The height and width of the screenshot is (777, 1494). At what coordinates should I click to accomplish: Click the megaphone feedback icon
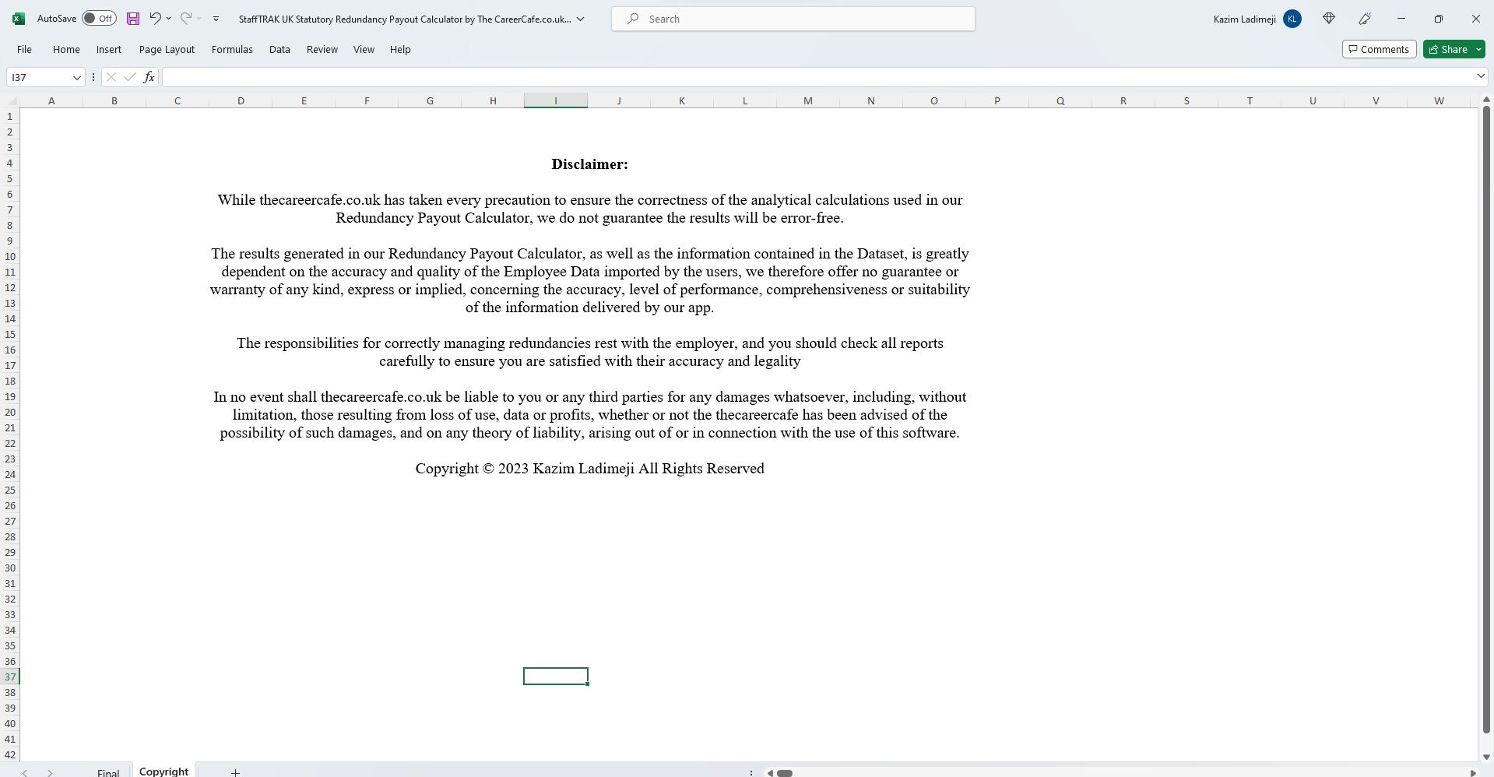click(x=1365, y=18)
